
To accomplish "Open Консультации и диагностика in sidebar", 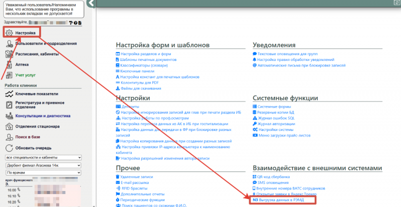I will [43, 116].
